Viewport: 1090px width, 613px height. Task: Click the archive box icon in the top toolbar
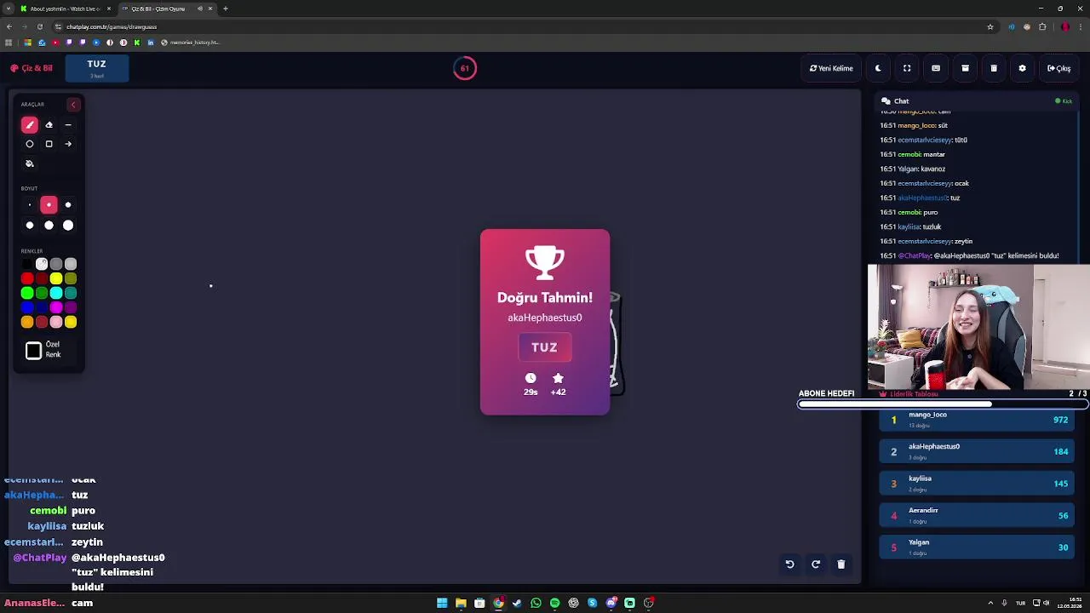[965, 68]
